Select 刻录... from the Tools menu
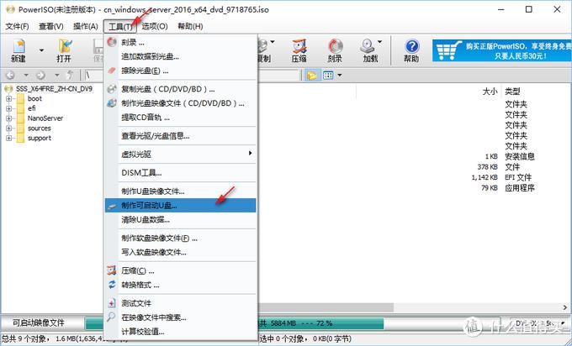 click(181, 42)
